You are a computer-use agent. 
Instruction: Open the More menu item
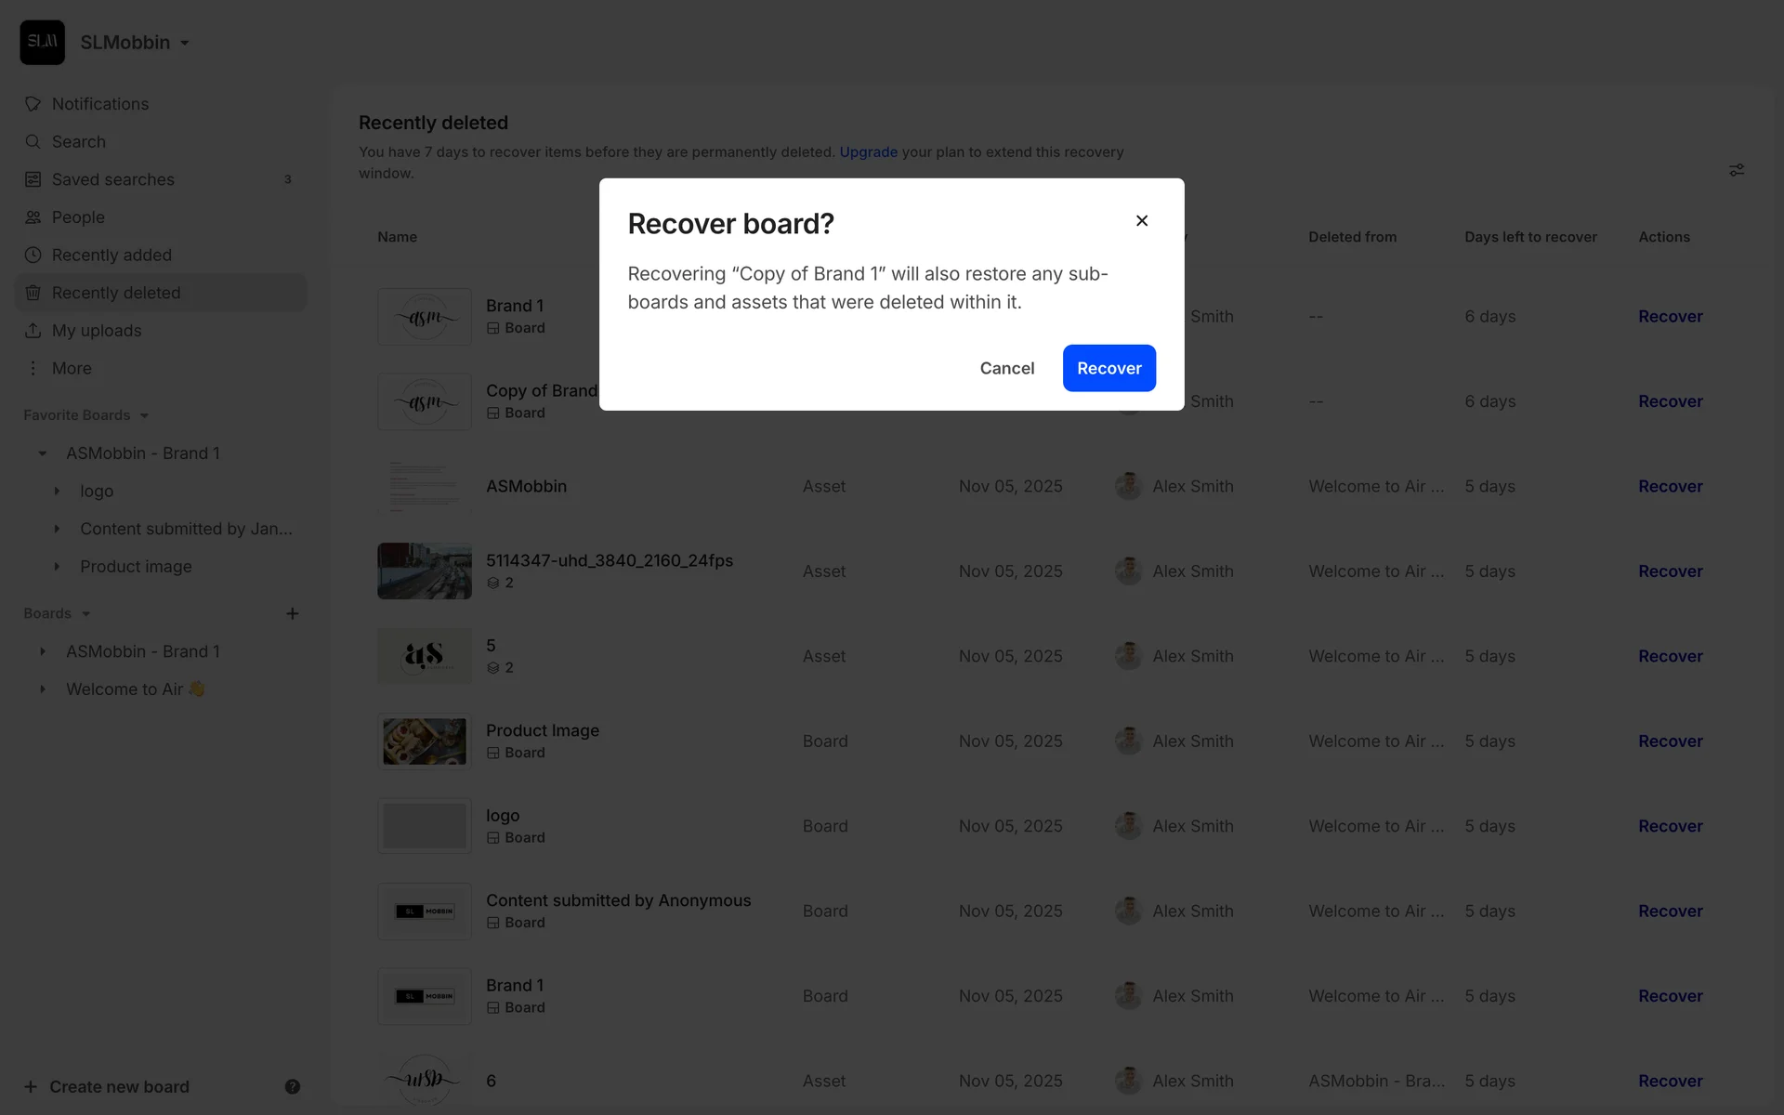pyautogui.click(x=71, y=368)
